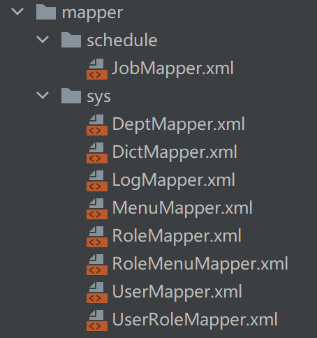Click the sys folder icon
The image size is (317, 338).
coord(71,96)
